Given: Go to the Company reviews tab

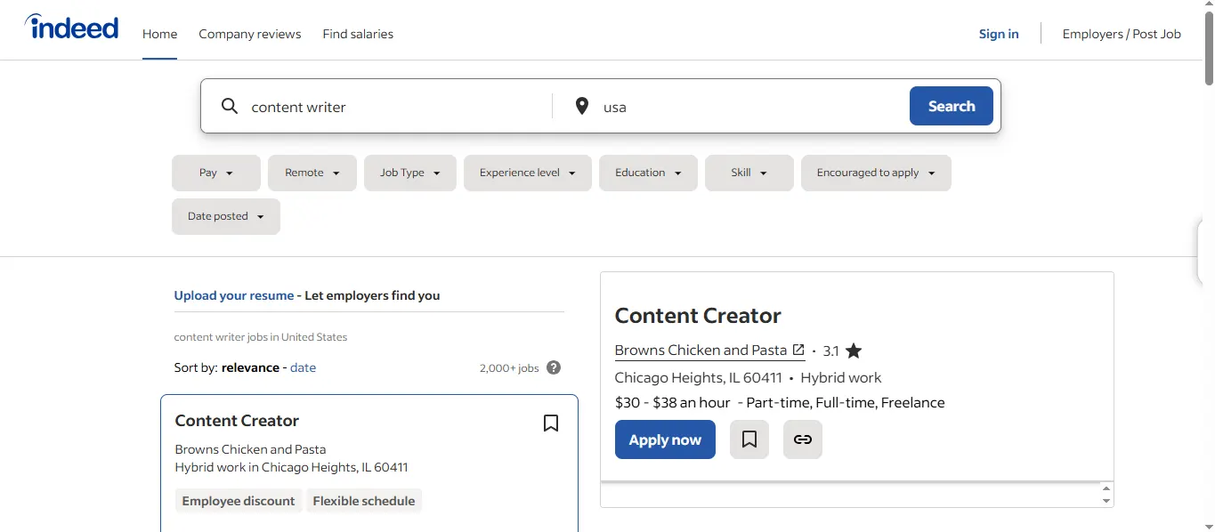Looking at the screenshot, I should click(250, 34).
